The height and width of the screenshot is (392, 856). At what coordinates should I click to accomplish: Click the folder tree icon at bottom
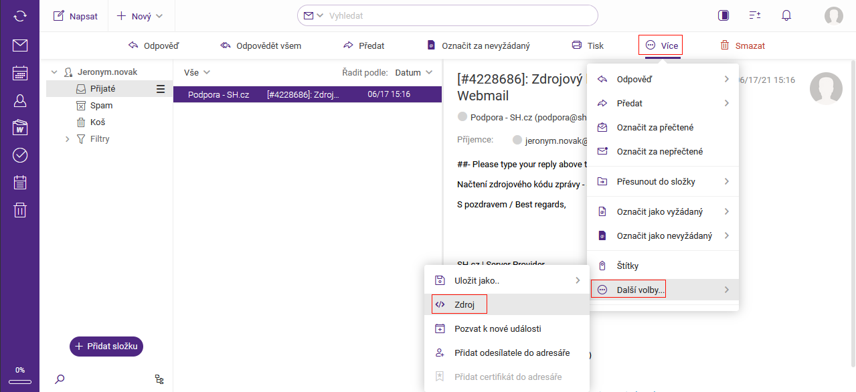(159, 379)
